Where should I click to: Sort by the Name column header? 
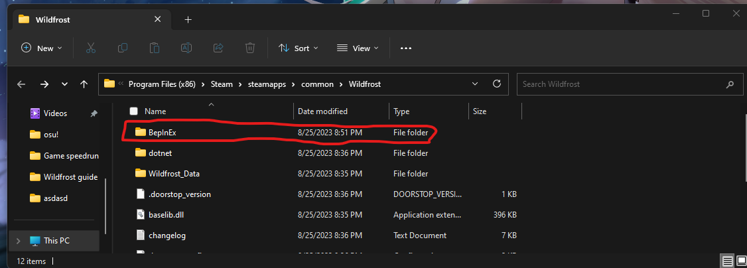(155, 111)
